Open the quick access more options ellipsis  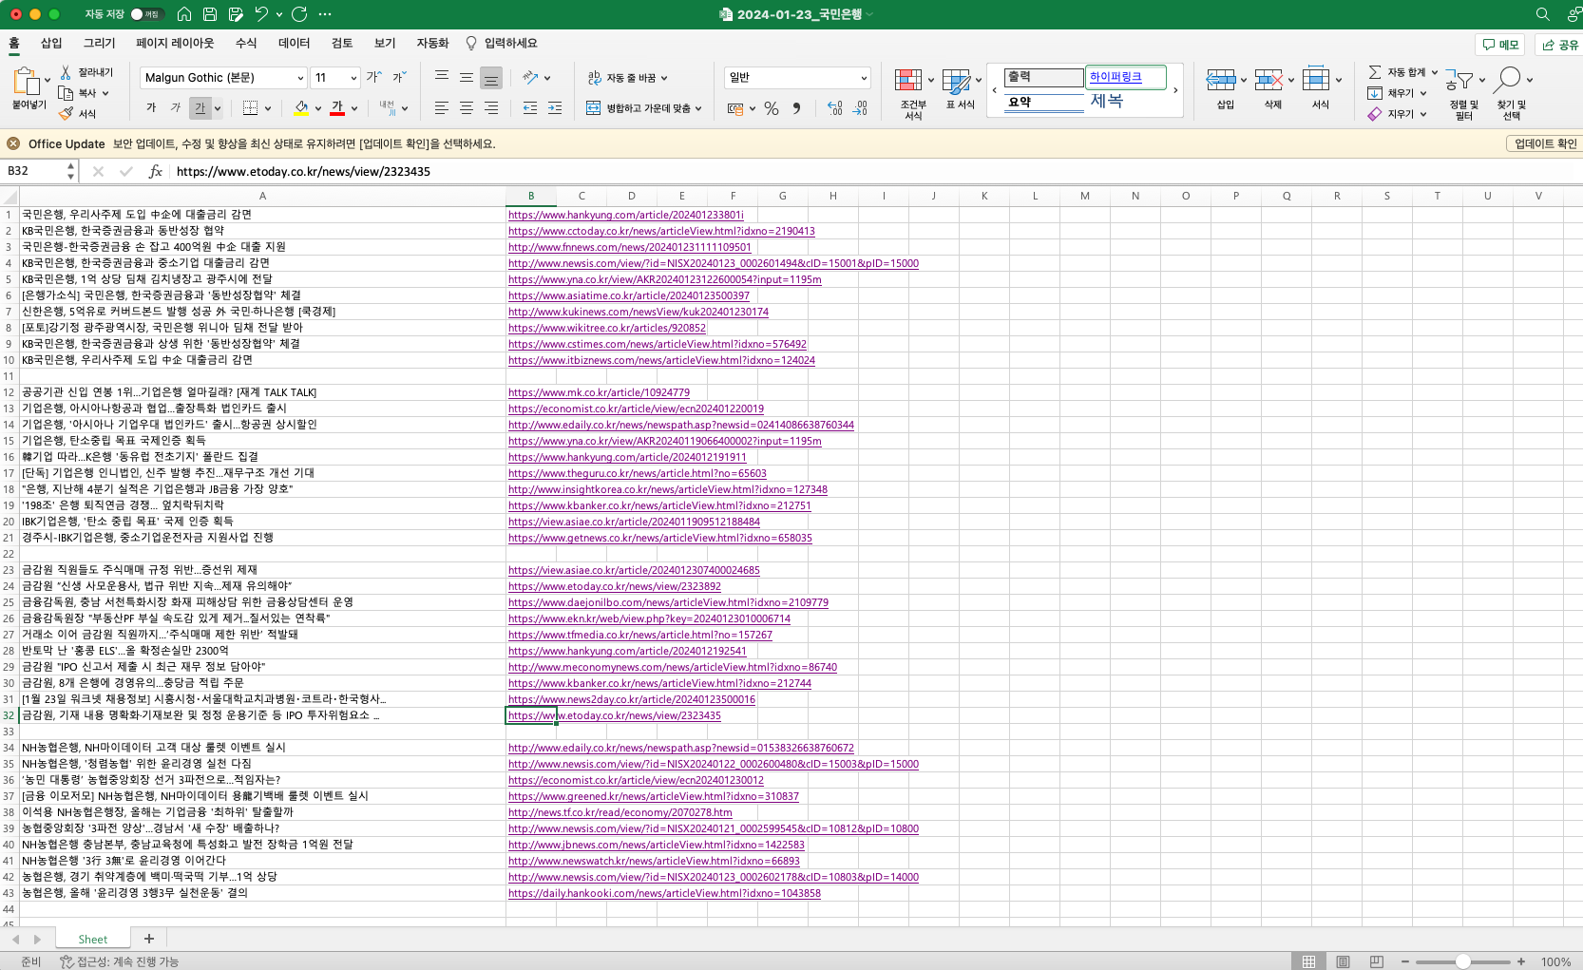tap(325, 14)
